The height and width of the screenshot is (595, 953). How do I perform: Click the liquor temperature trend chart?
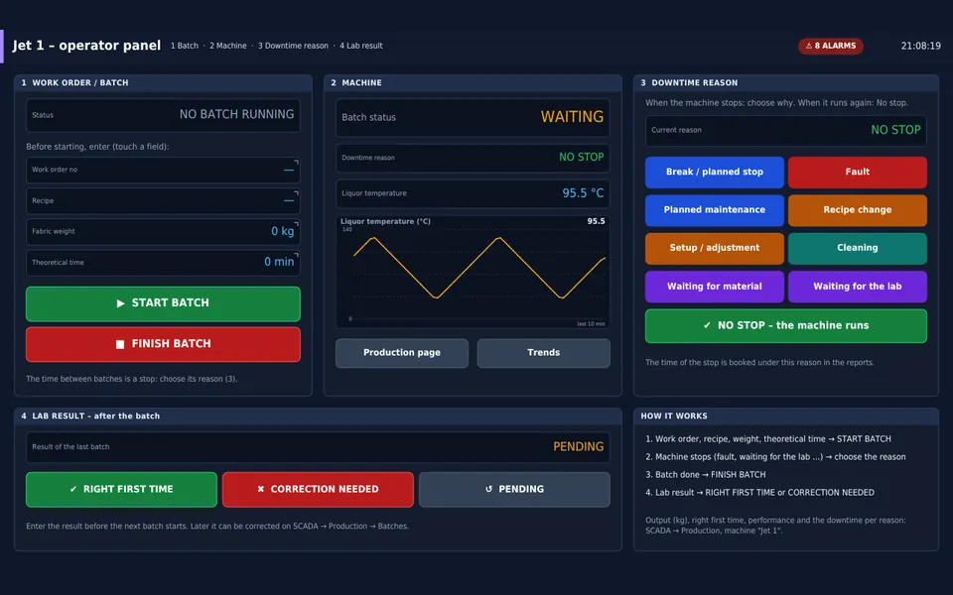click(x=473, y=272)
